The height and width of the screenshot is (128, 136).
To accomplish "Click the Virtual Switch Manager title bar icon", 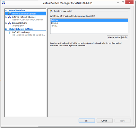I will click(4, 3).
